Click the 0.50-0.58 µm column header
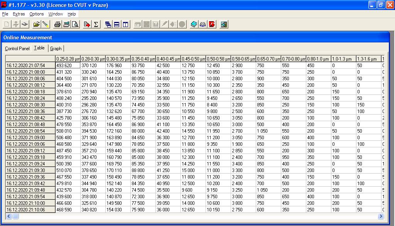Screen dimensions: 395x226 [x=218, y=59]
